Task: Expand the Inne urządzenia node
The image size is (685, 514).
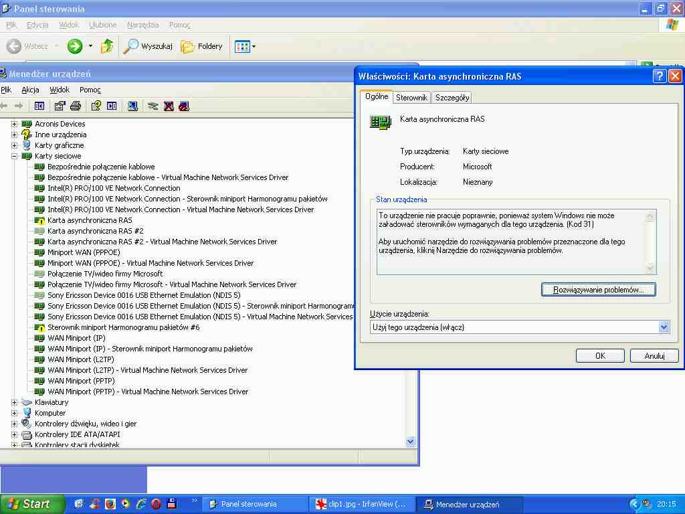Action: (x=15, y=135)
